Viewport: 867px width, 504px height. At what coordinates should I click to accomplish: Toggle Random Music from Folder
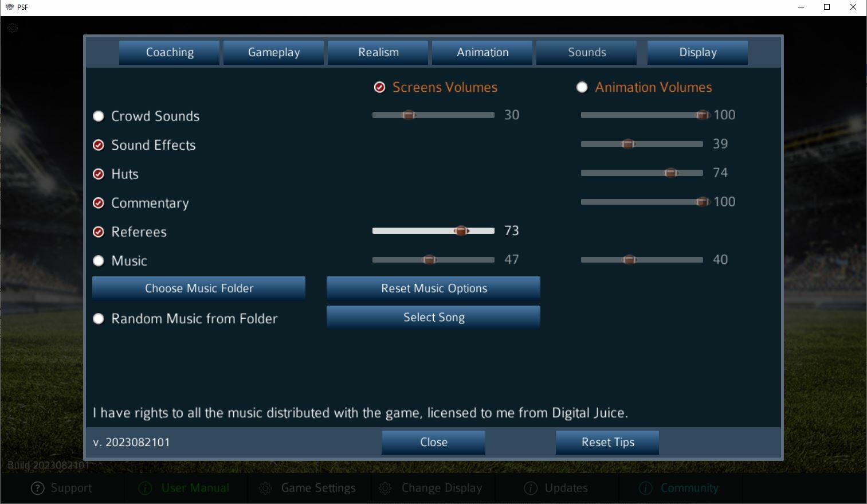pyautogui.click(x=98, y=318)
